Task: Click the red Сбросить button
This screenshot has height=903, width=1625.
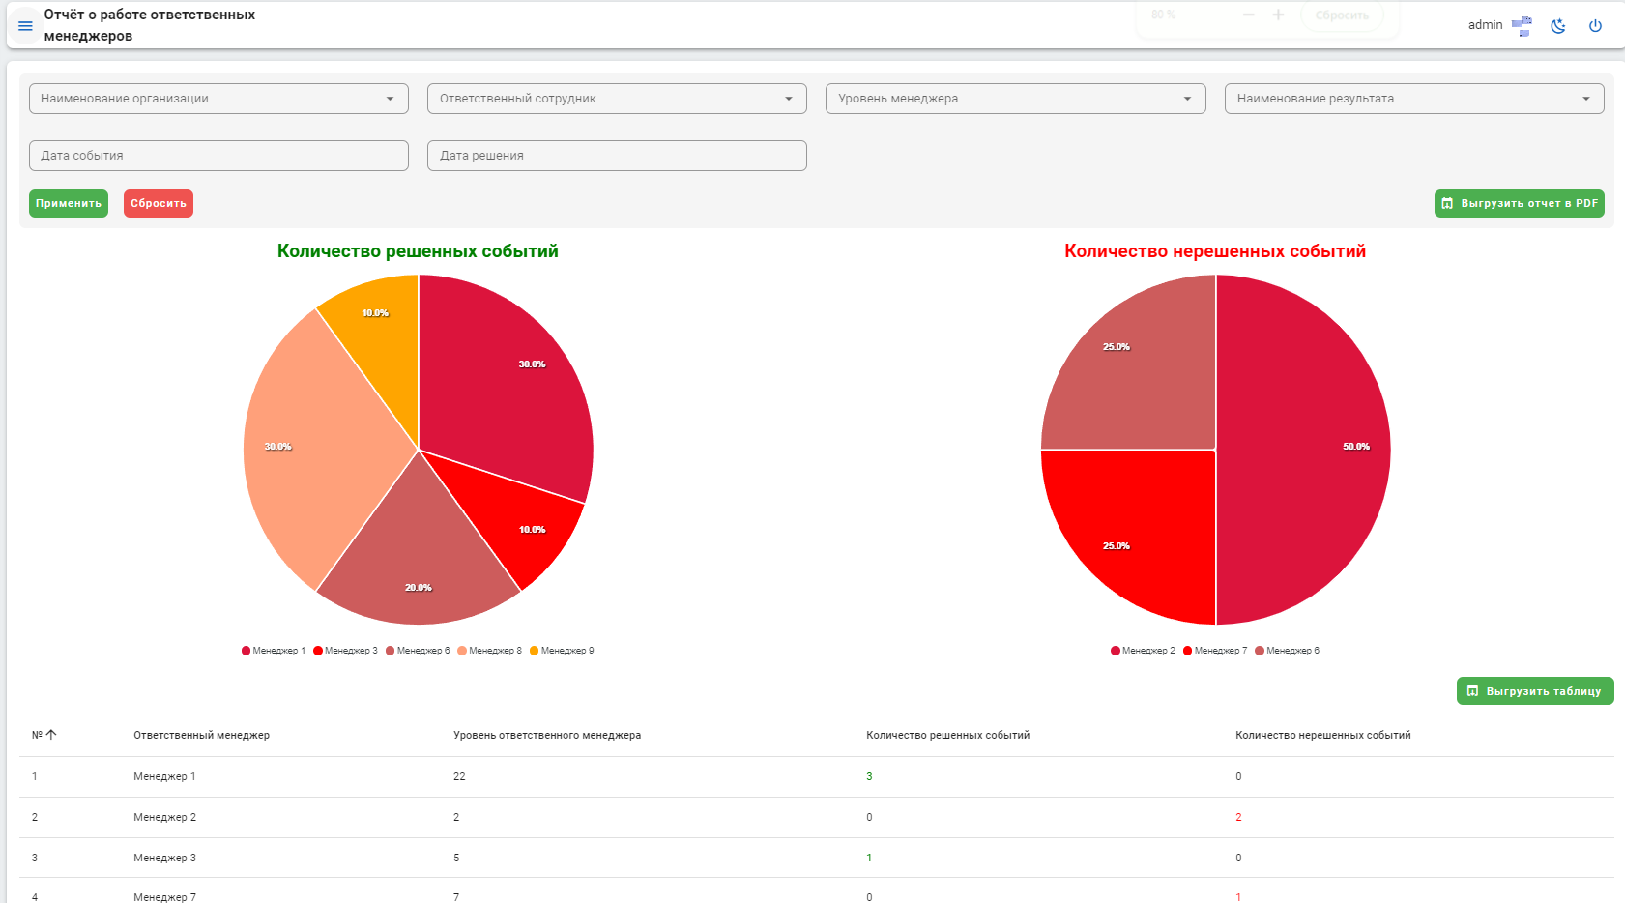Action: tap(159, 203)
